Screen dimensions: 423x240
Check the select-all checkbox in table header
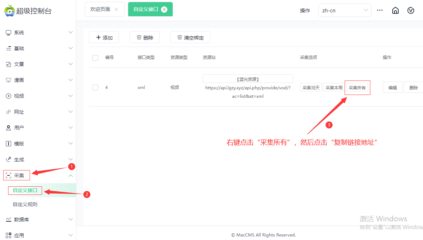[x=95, y=58]
